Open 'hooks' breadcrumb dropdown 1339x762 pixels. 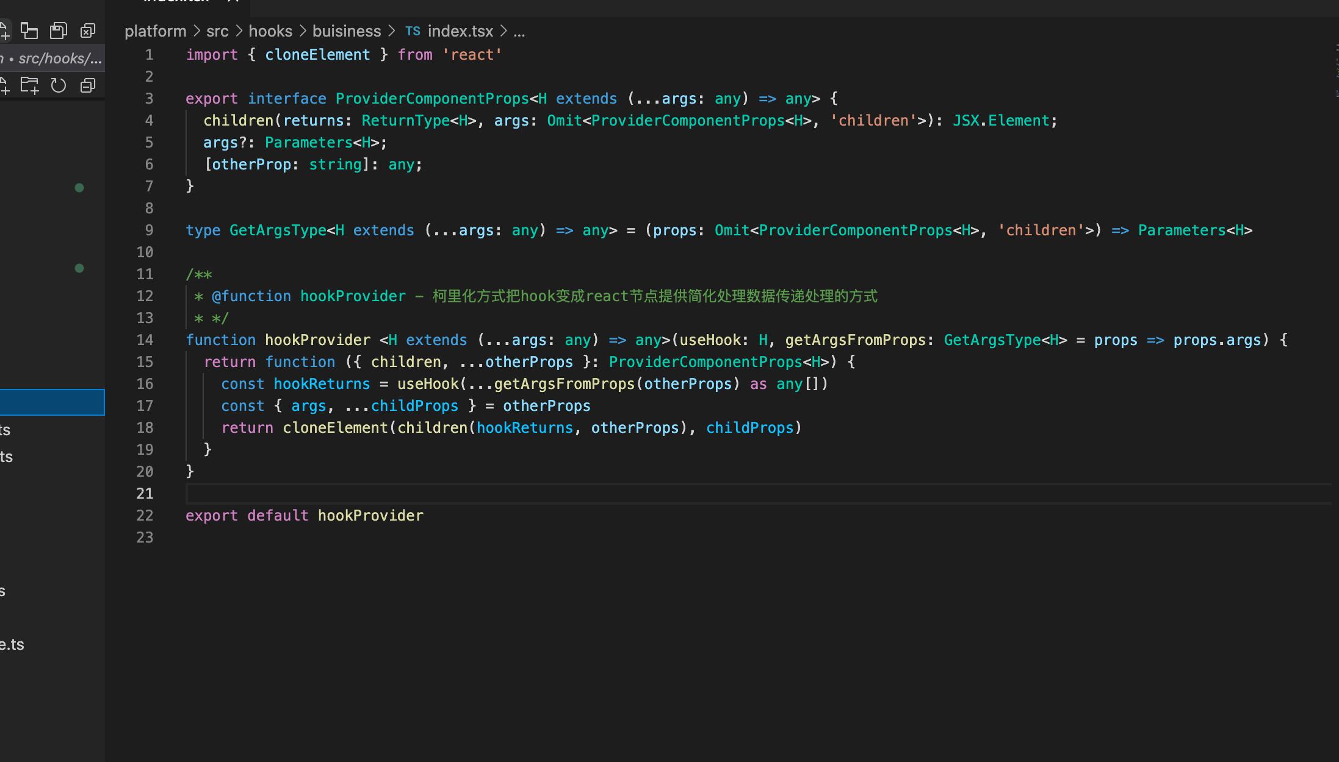[x=270, y=31]
